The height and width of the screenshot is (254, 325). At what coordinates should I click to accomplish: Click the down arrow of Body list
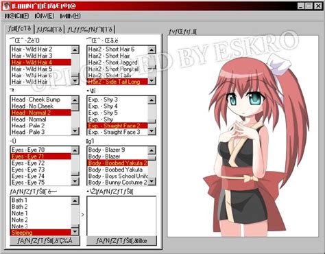[x=152, y=181]
